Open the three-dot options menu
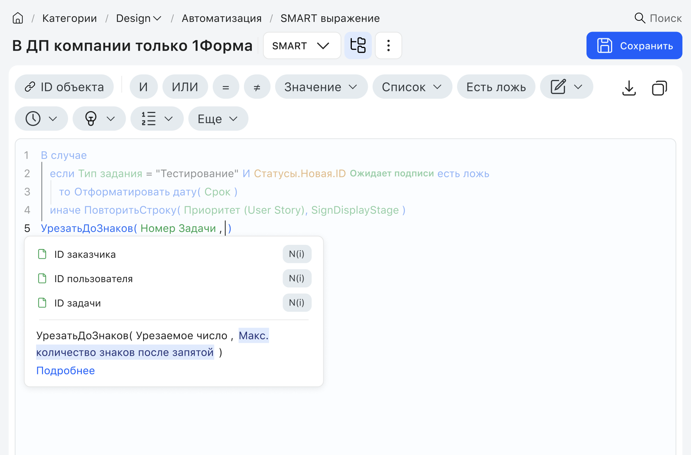Image resolution: width=691 pixels, height=455 pixels. click(x=388, y=45)
